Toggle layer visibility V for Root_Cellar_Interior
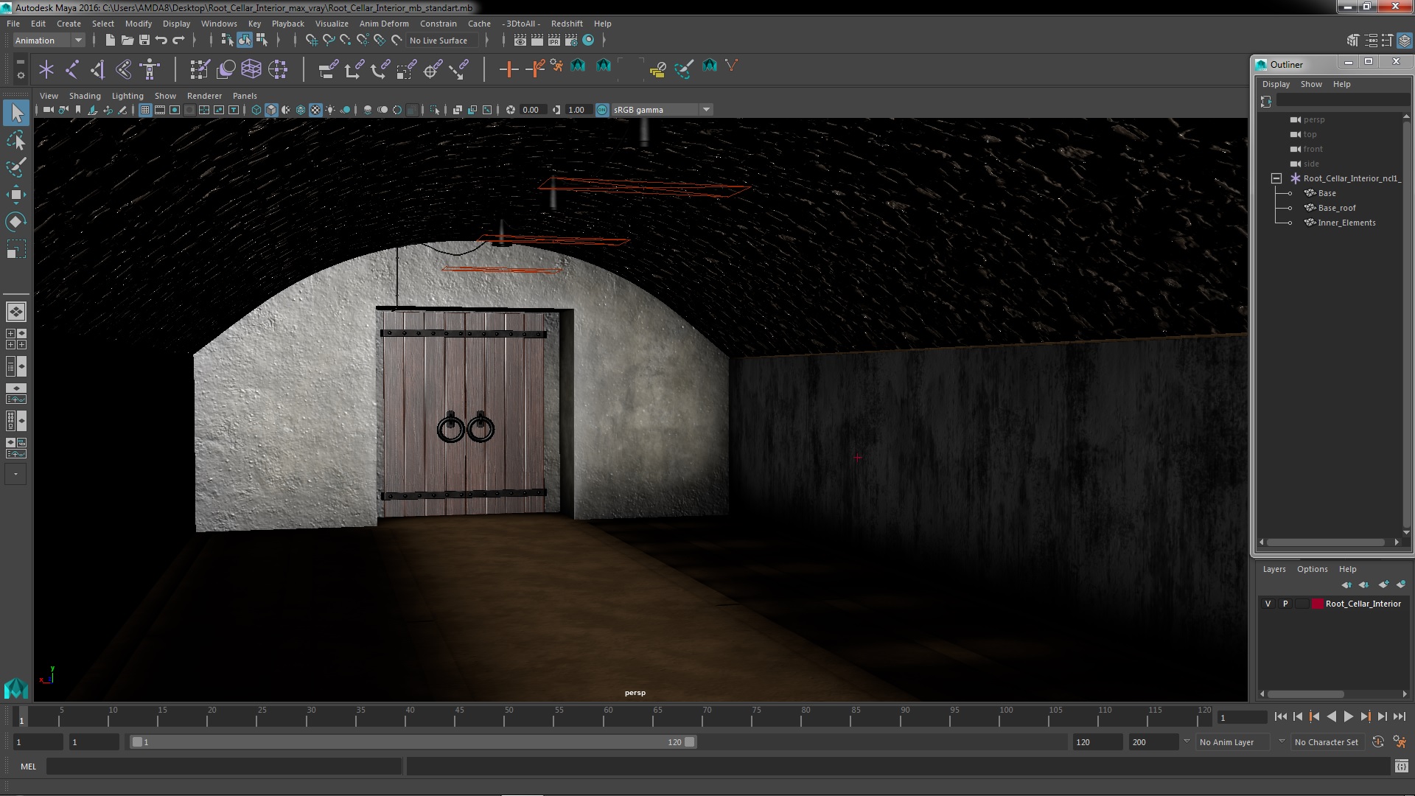1415x796 pixels. [x=1268, y=604]
